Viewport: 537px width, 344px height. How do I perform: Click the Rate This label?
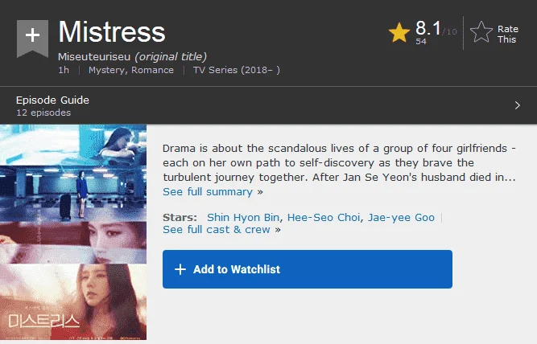pyautogui.click(x=507, y=35)
